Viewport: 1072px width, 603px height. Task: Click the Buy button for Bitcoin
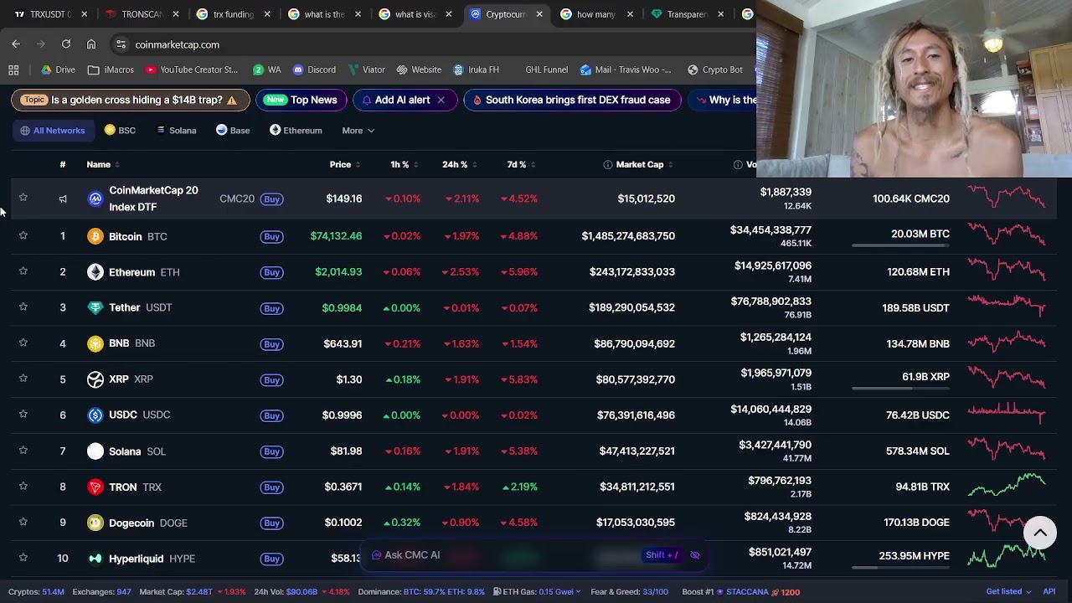(x=271, y=237)
